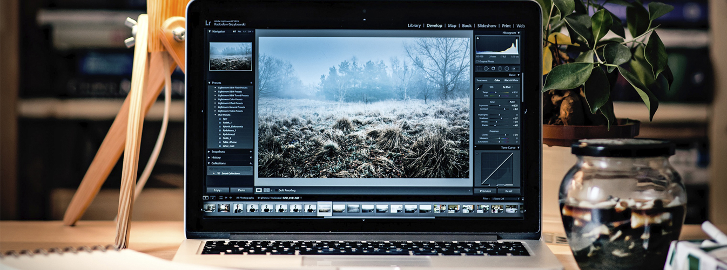Switch to the Library module
The image size is (727, 270).
pyautogui.click(x=414, y=25)
